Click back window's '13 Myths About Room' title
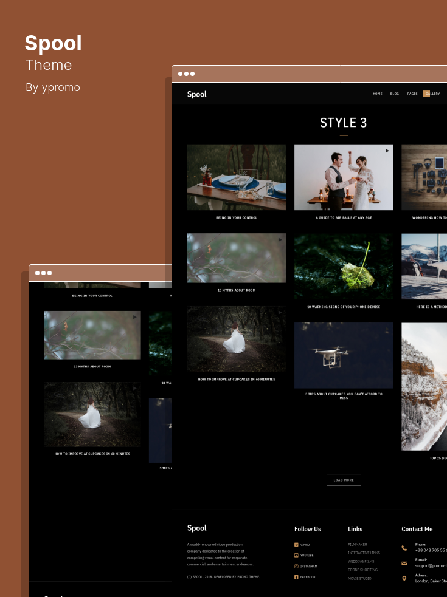 coord(92,367)
